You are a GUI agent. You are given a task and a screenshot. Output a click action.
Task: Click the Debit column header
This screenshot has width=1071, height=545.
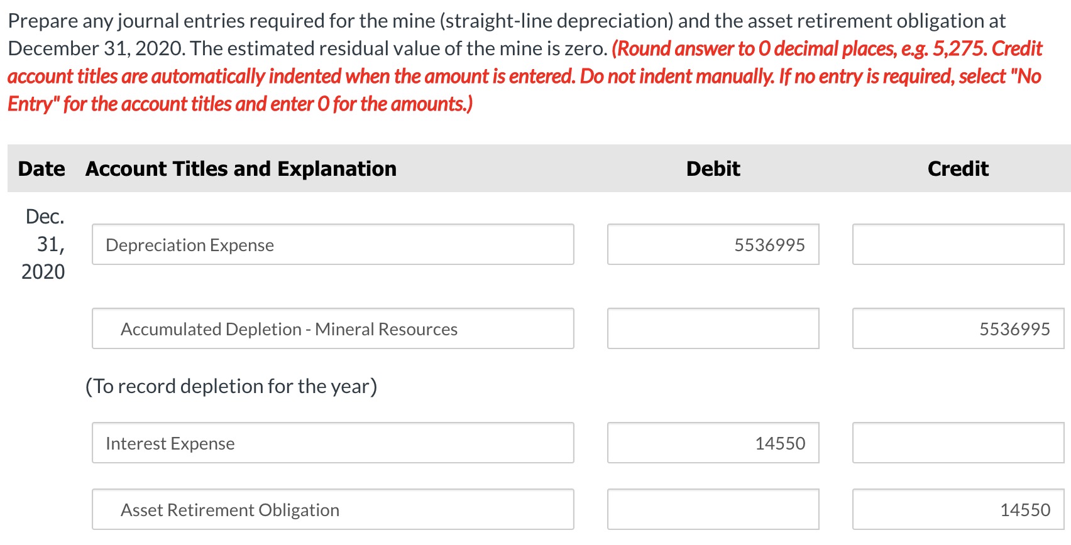713,168
